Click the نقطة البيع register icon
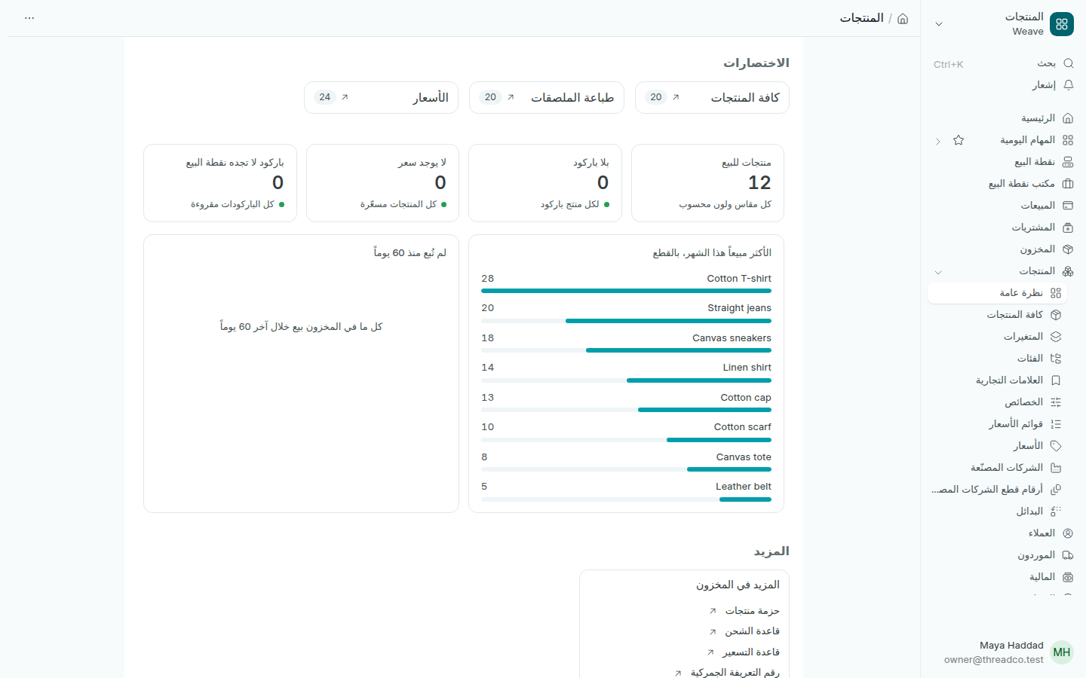Image resolution: width=1086 pixels, height=678 pixels. click(x=1068, y=162)
